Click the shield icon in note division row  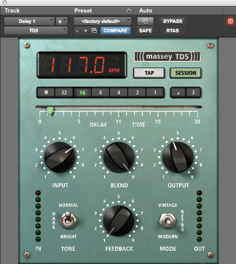point(46,92)
